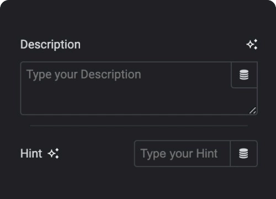Viewport: 276px width, 199px height.
Task: Launch AI suggestions for the Hint
Action: point(53,153)
